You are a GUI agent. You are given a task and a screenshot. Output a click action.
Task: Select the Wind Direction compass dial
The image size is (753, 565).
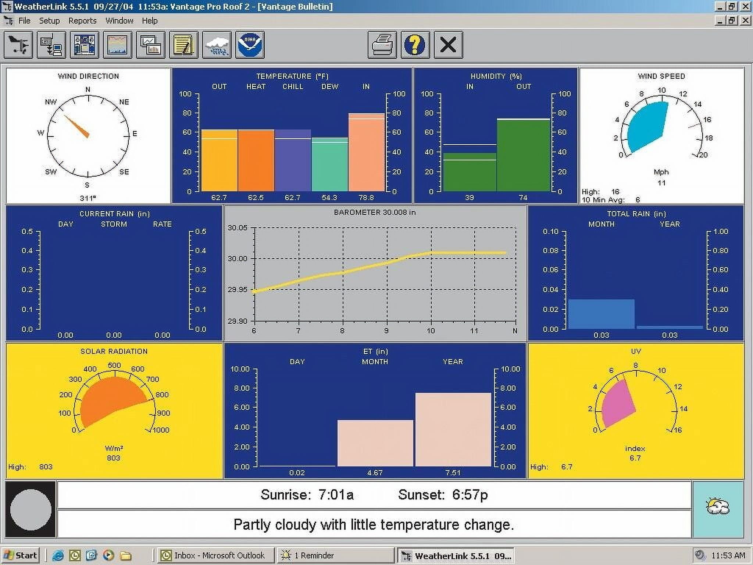[88, 136]
